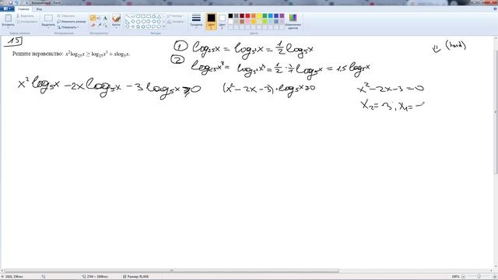The image size is (498, 280).
Task: Choose the Triangle shape in the gallery
Action: pos(159,16)
